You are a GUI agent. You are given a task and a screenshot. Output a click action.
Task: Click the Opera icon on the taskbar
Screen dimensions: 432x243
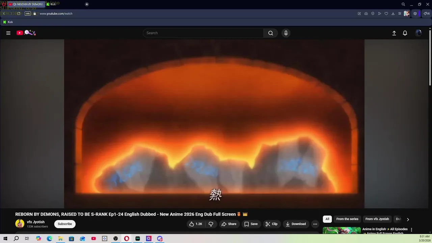[127, 239]
